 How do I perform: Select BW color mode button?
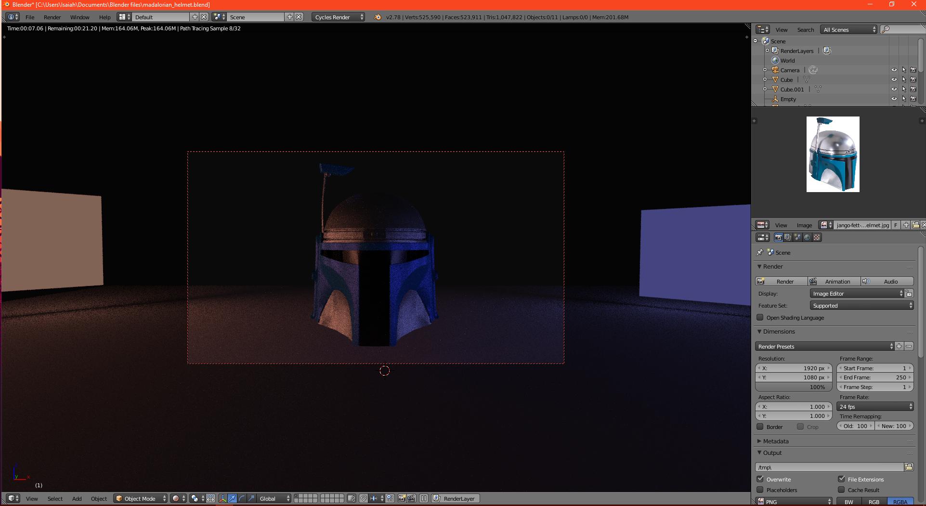848,502
